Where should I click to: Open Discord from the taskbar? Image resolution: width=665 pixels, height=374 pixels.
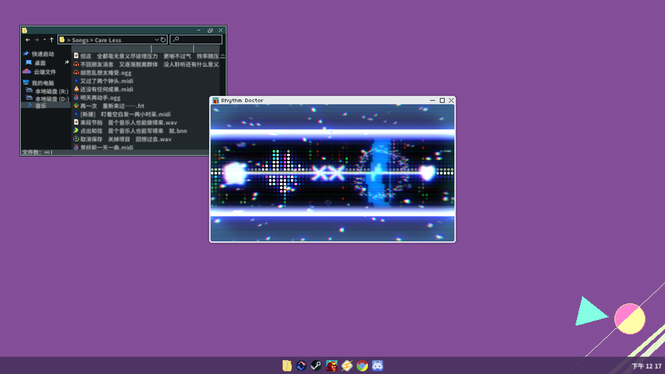coord(377,366)
